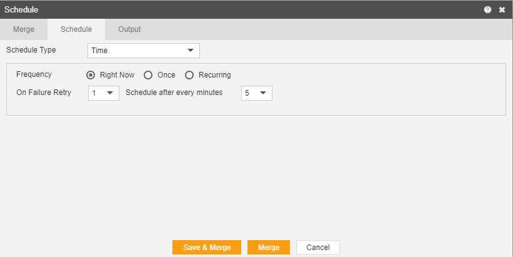Open the help question mark icon
Image resolution: width=513 pixels, height=257 pixels.
click(x=487, y=10)
